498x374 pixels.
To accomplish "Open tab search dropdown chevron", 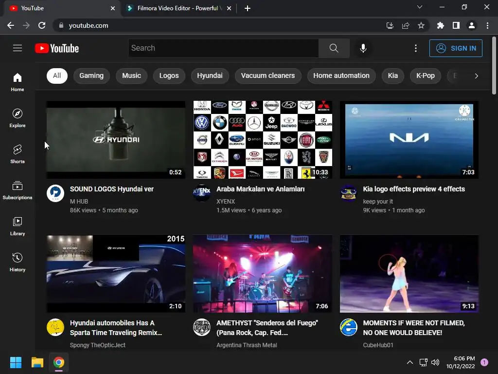I will (420, 7).
